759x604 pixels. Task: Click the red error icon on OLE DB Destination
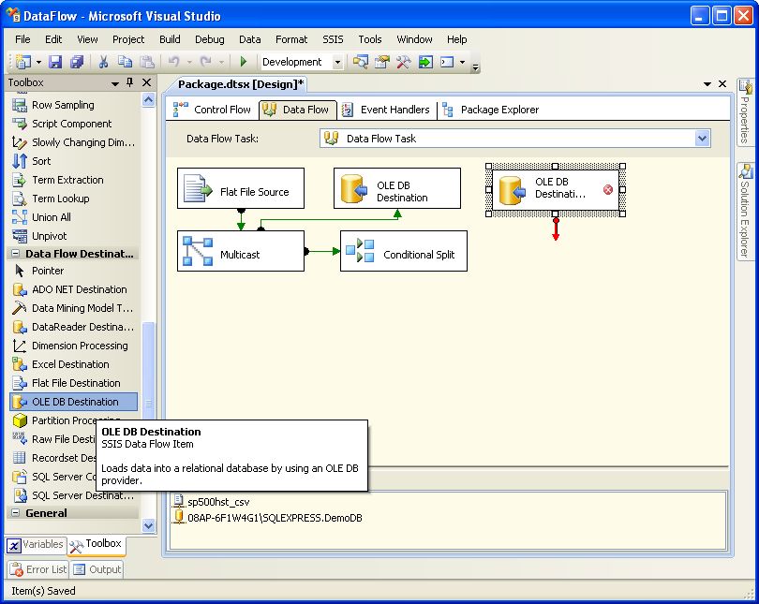(x=607, y=189)
